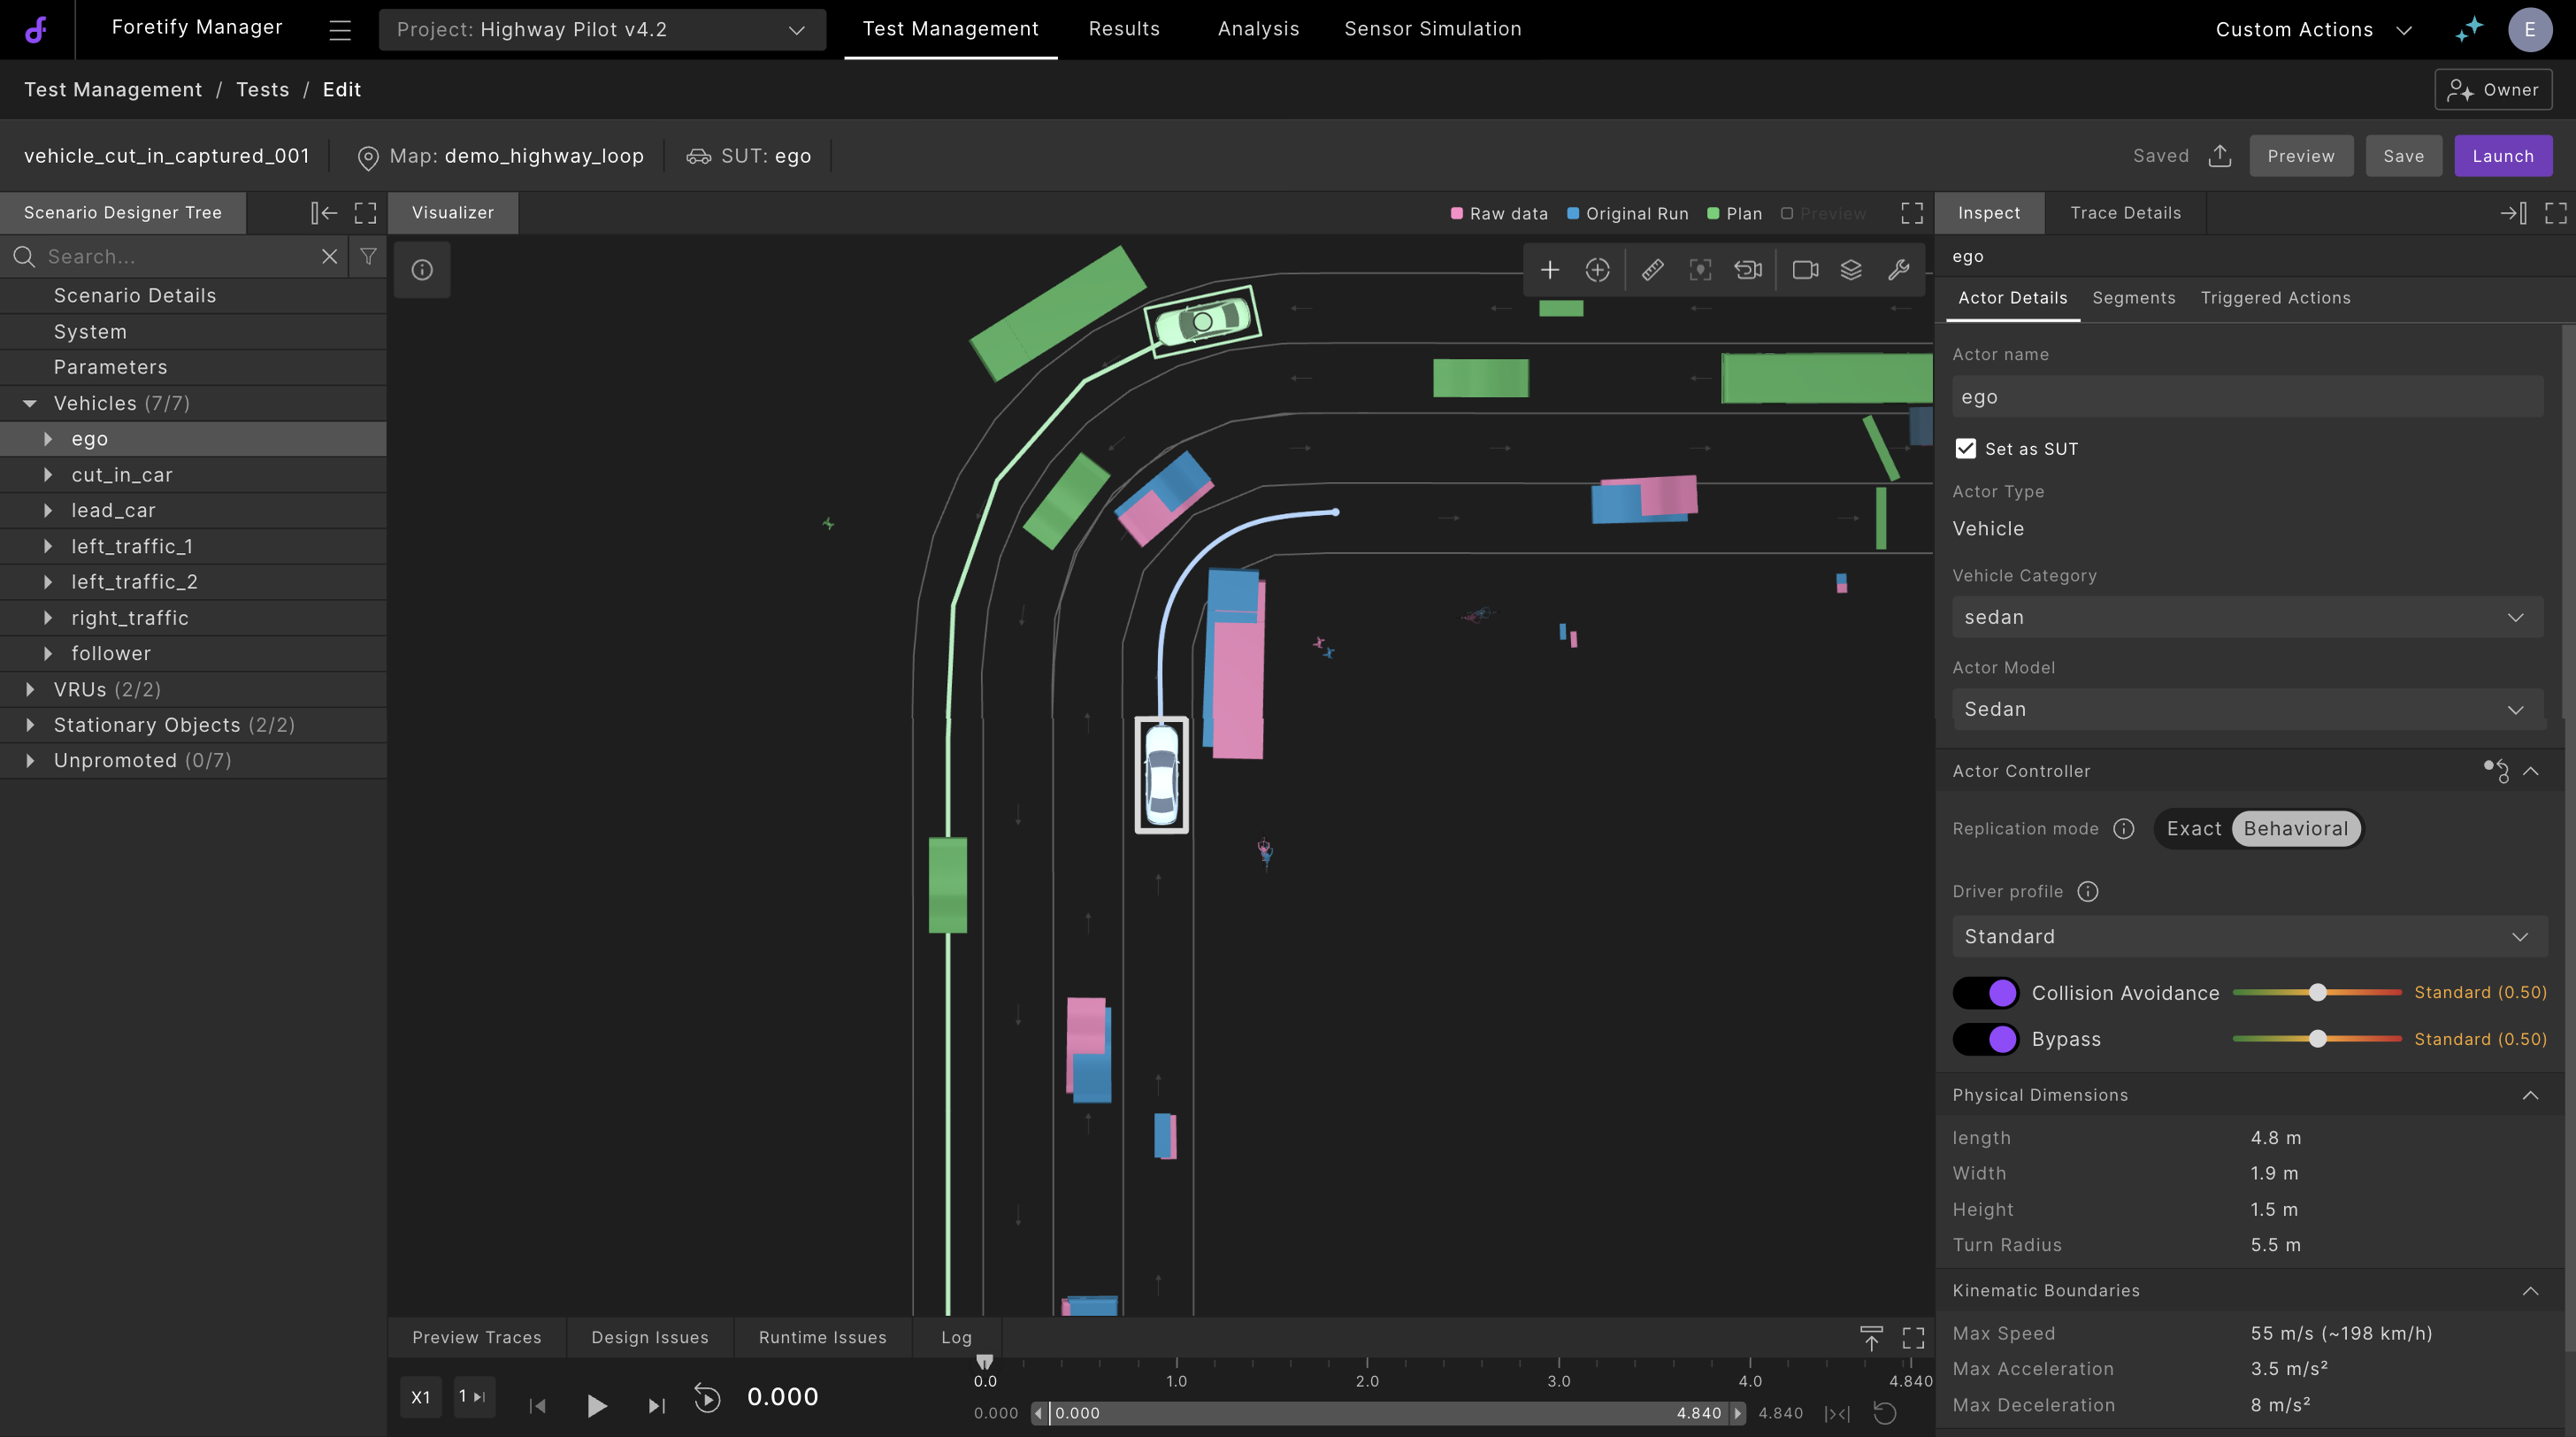Click the loop replay icon in playback bar

click(x=707, y=1398)
